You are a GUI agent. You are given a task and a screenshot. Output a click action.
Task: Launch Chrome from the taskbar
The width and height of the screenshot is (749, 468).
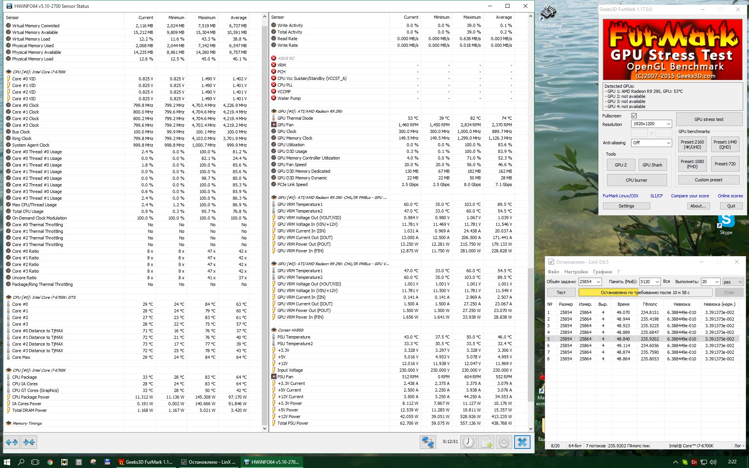coord(50,462)
